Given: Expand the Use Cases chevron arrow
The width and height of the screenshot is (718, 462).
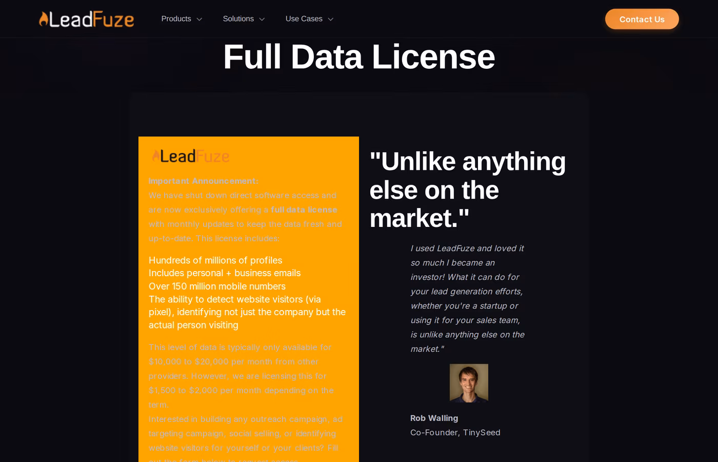Looking at the screenshot, I should [x=331, y=20].
